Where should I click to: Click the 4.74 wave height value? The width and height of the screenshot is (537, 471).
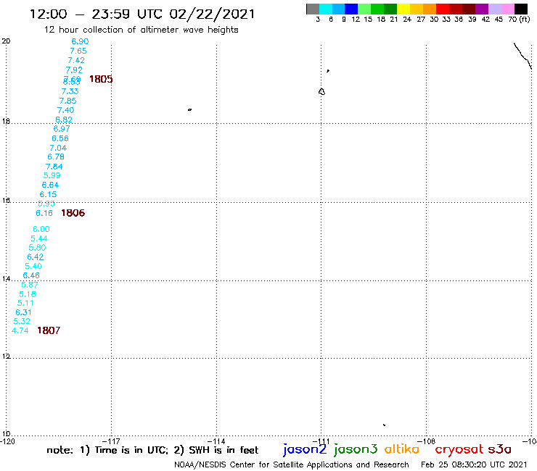(x=20, y=330)
